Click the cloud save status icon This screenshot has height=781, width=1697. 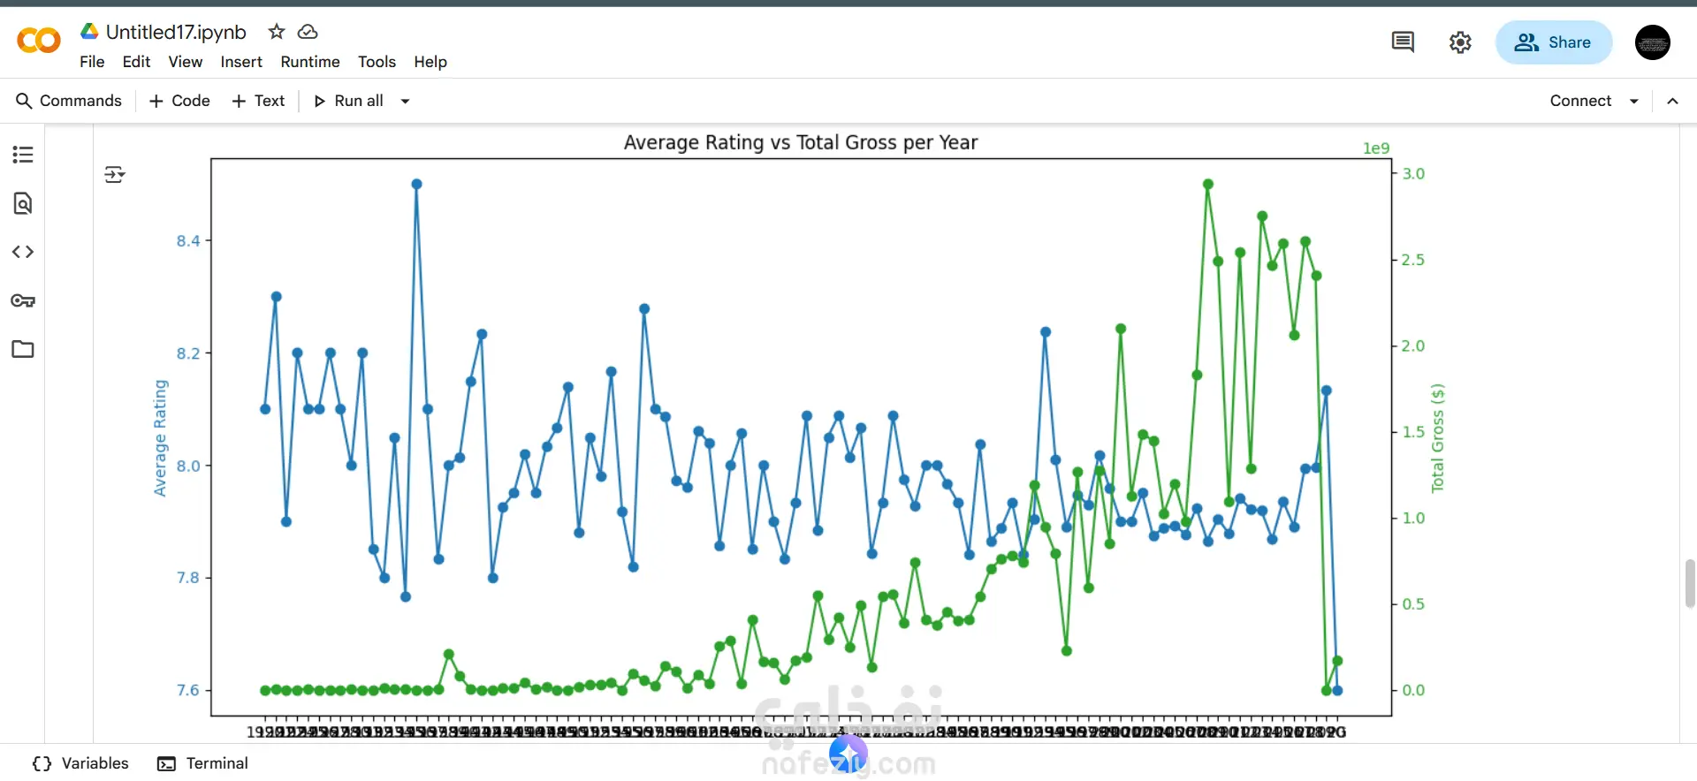click(x=308, y=32)
